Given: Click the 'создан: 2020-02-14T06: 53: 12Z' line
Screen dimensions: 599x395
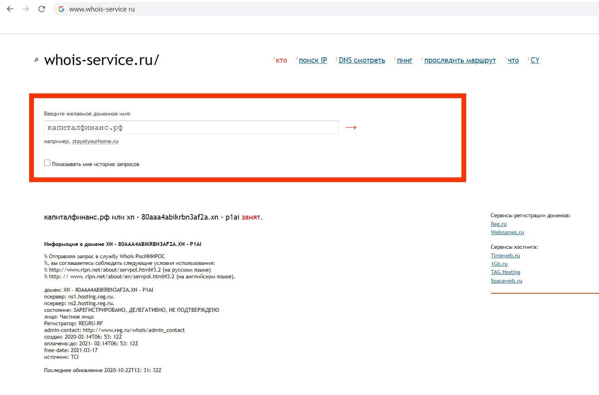Looking at the screenshot, I should 83,337.
